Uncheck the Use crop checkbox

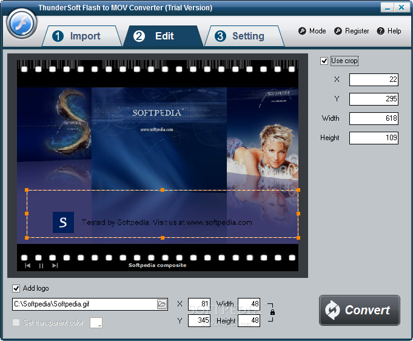pos(324,61)
